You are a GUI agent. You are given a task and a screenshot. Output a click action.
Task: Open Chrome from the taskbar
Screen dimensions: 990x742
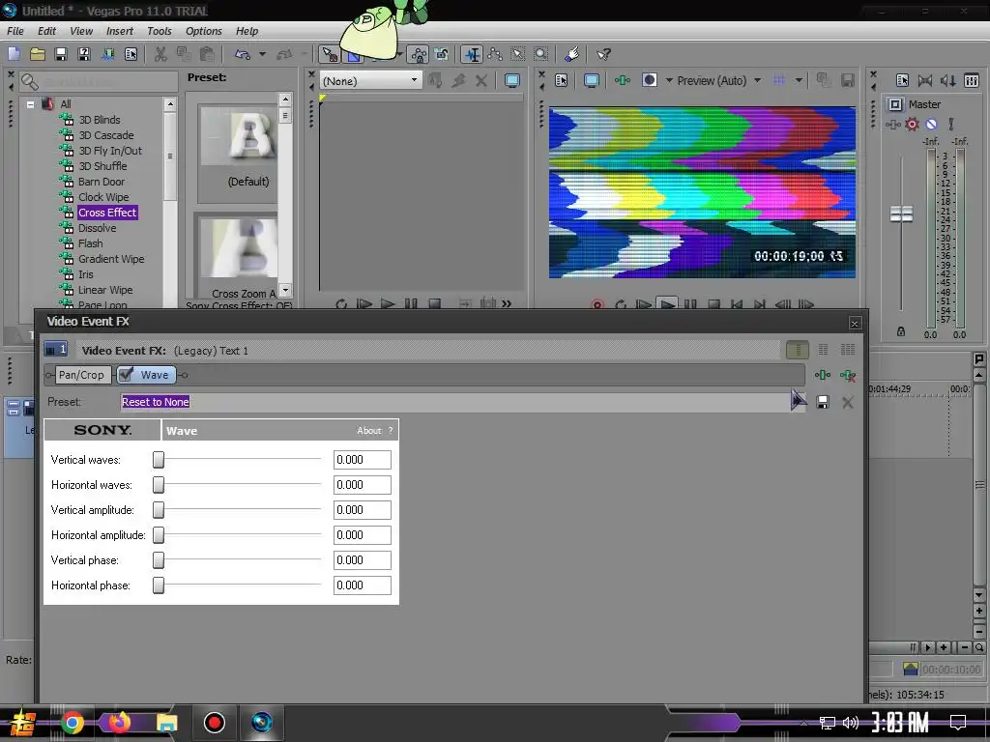click(73, 723)
